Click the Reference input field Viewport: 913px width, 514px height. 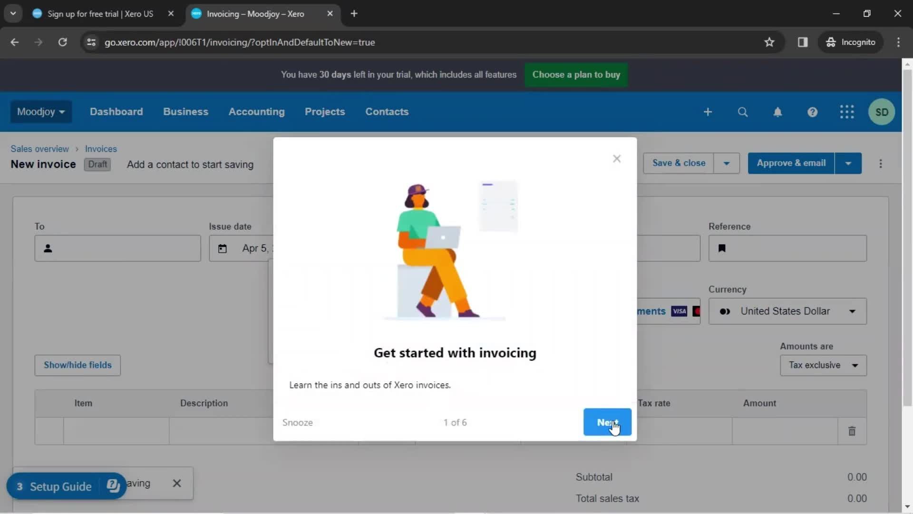click(x=787, y=248)
